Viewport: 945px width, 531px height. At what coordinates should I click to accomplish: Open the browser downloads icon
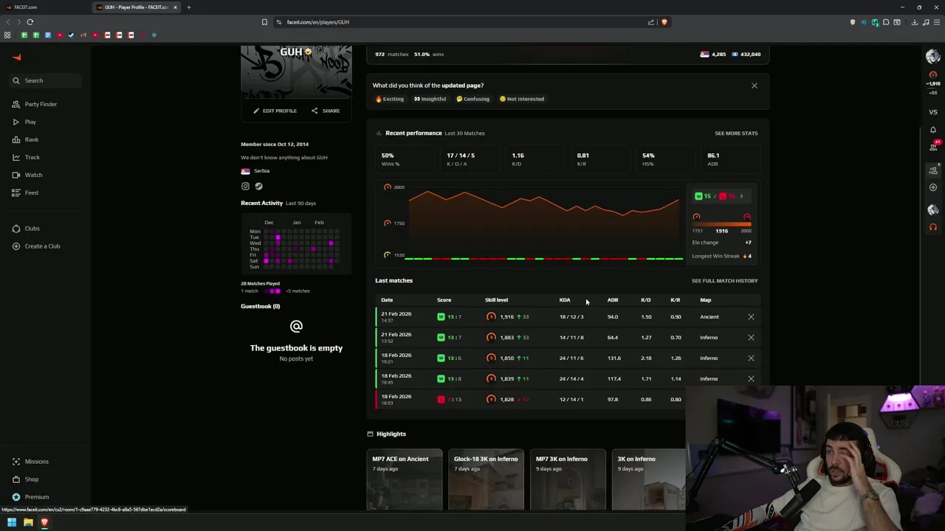(x=914, y=22)
